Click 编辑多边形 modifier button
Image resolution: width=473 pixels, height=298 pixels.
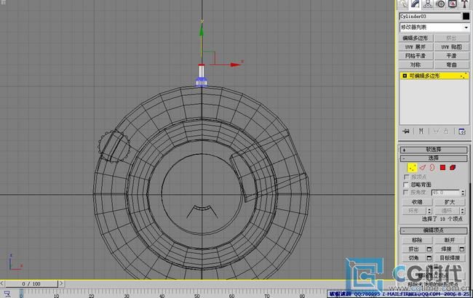tap(416, 38)
